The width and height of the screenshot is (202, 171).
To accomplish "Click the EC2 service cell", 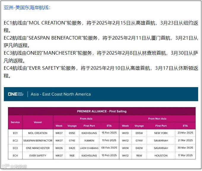I will click(x=15, y=141).
